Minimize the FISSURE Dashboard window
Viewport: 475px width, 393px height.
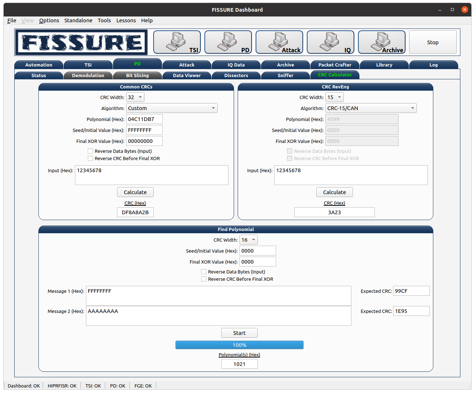[x=440, y=10]
